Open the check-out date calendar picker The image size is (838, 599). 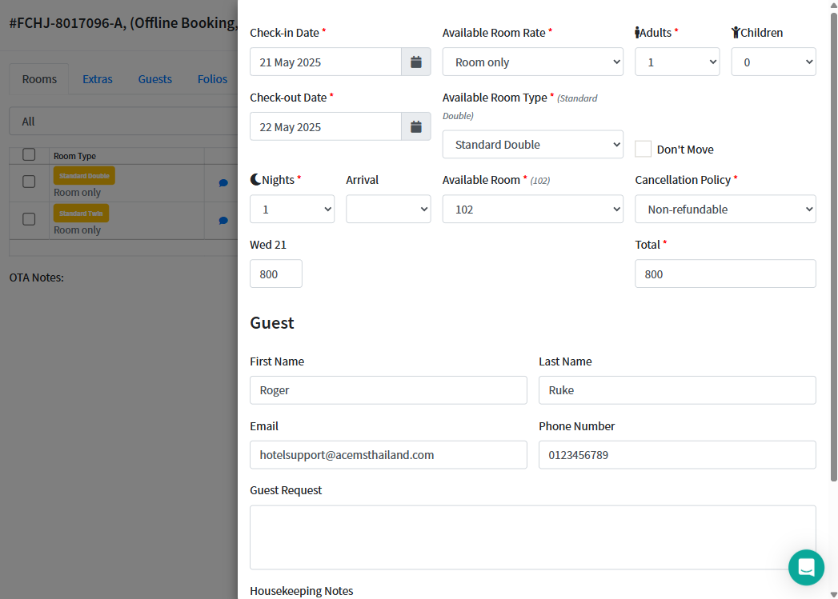pyautogui.click(x=415, y=127)
